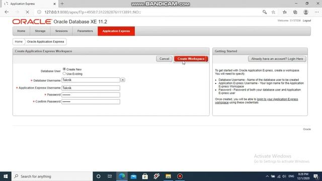322x181 pixels.
Task: Open the Storage navigation tab
Action: pos(40,31)
